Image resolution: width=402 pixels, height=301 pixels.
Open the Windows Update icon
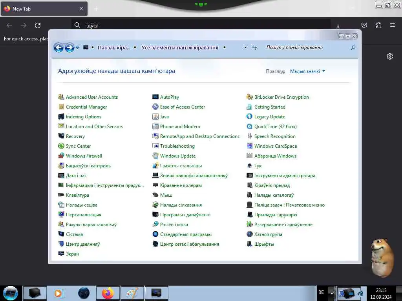(x=155, y=156)
